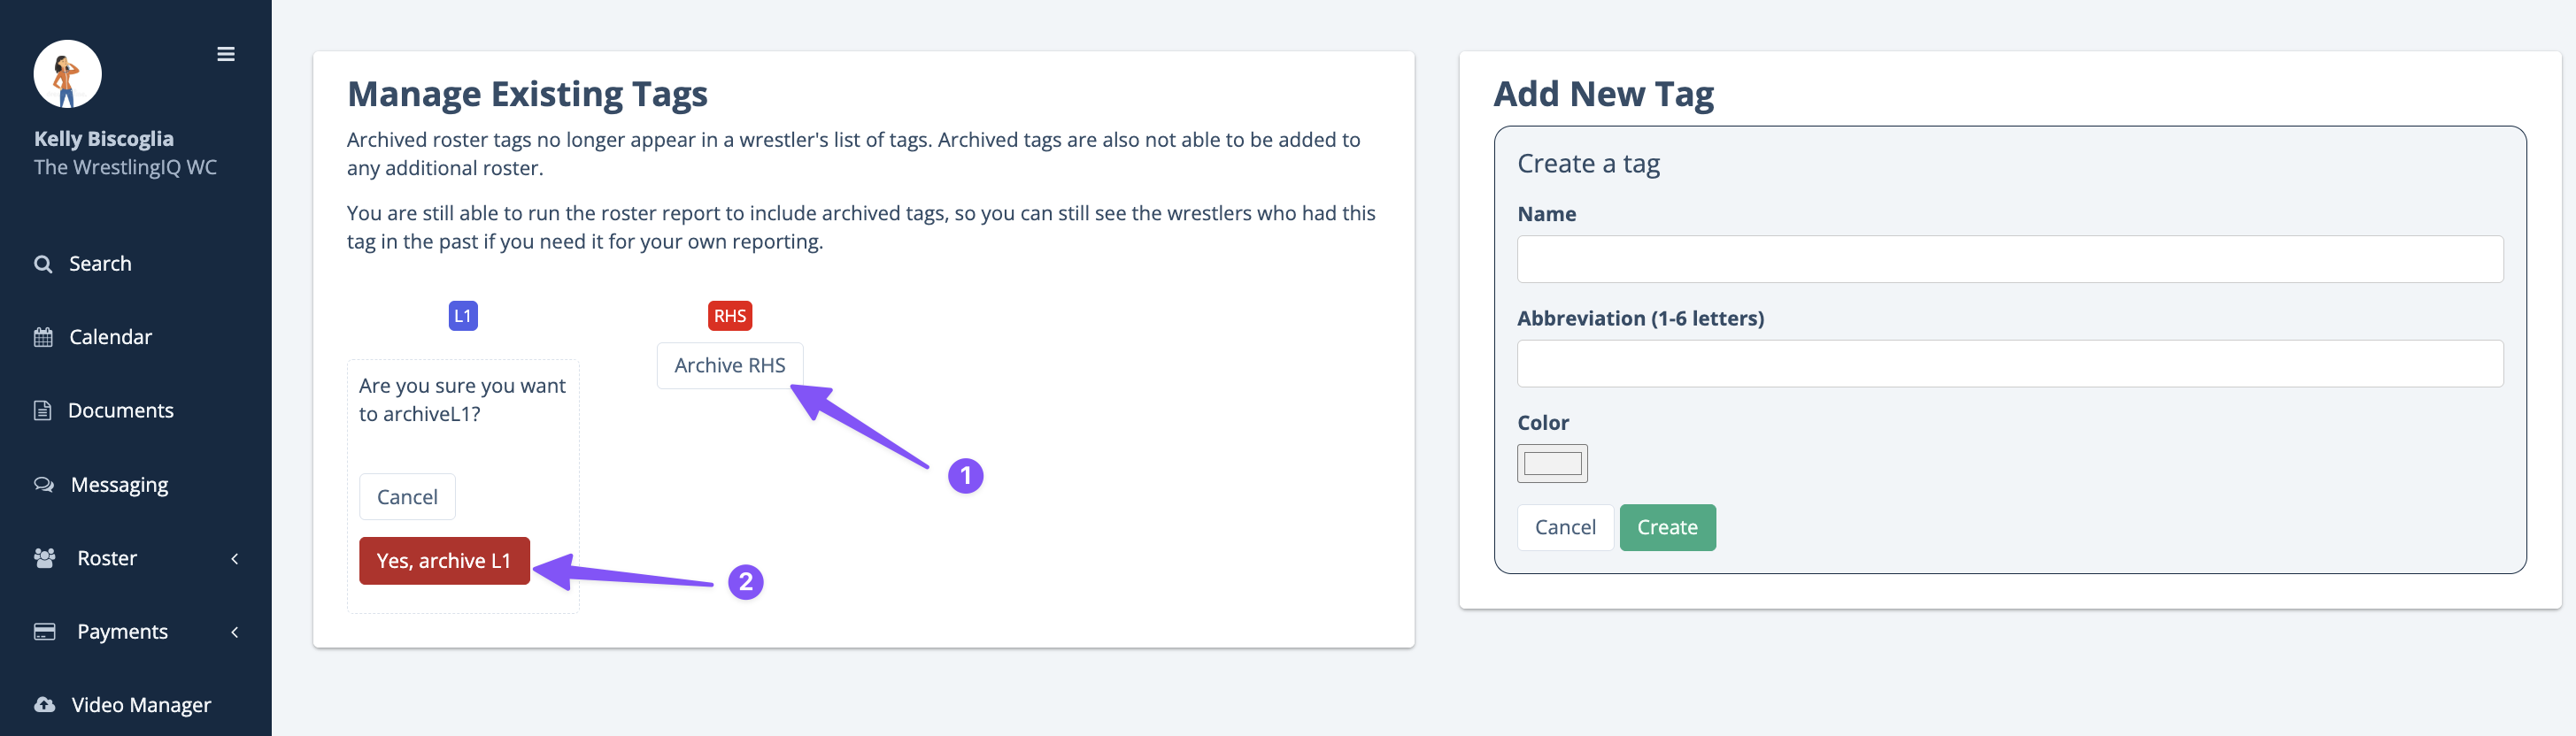Click the Documents file icon
This screenshot has height=736, width=2576.
pyautogui.click(x=42, y=410)
